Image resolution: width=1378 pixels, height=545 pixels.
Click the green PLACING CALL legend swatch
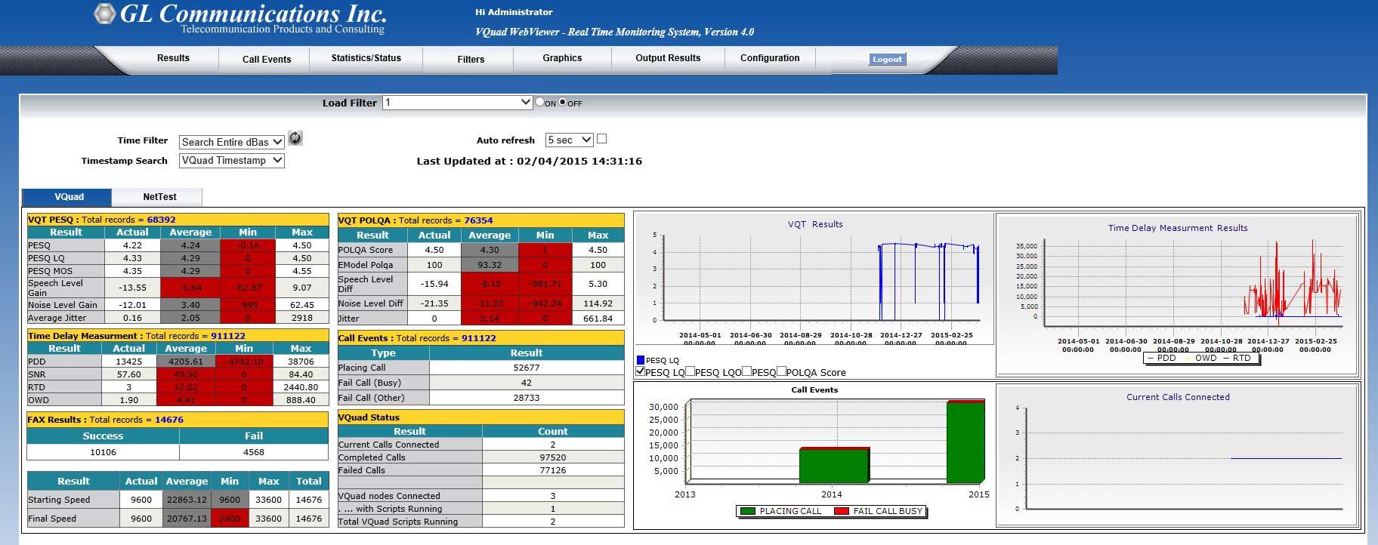pos(748,511)
